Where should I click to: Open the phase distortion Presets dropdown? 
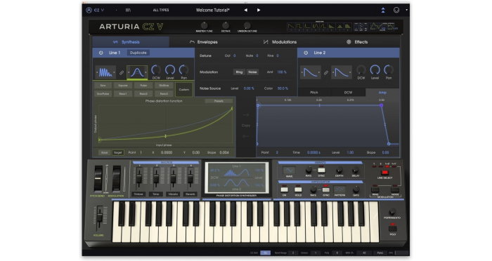tap(219, 101)
